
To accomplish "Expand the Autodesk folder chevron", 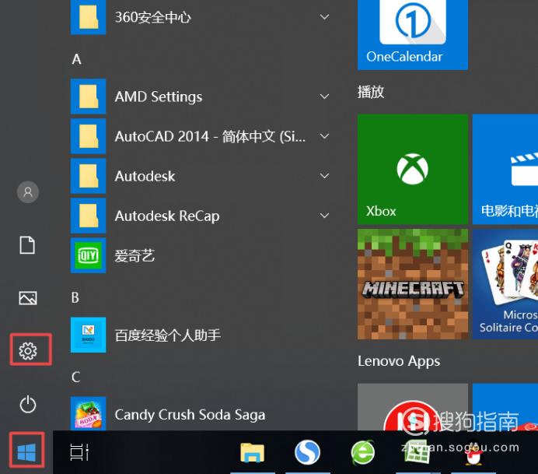I will 324,176.
